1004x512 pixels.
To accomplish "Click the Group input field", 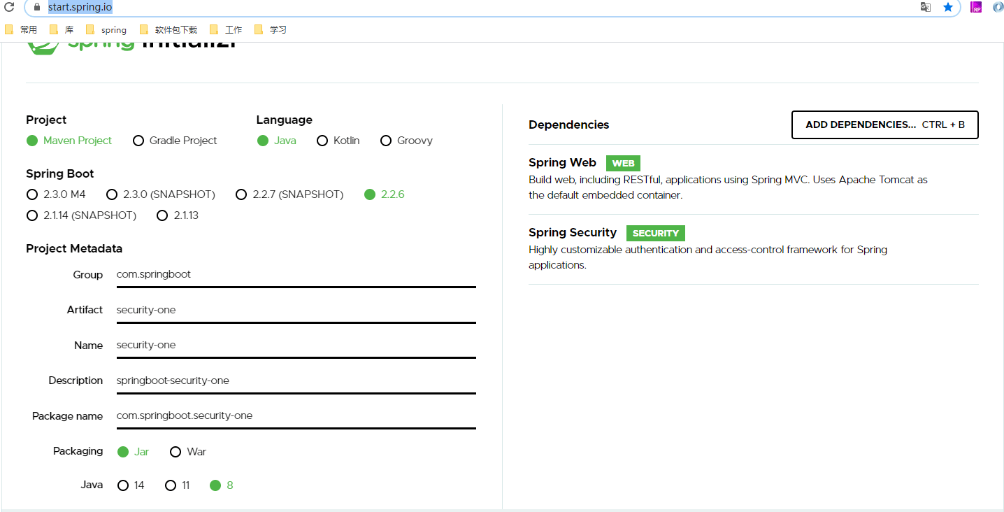I will pos(296,275).
